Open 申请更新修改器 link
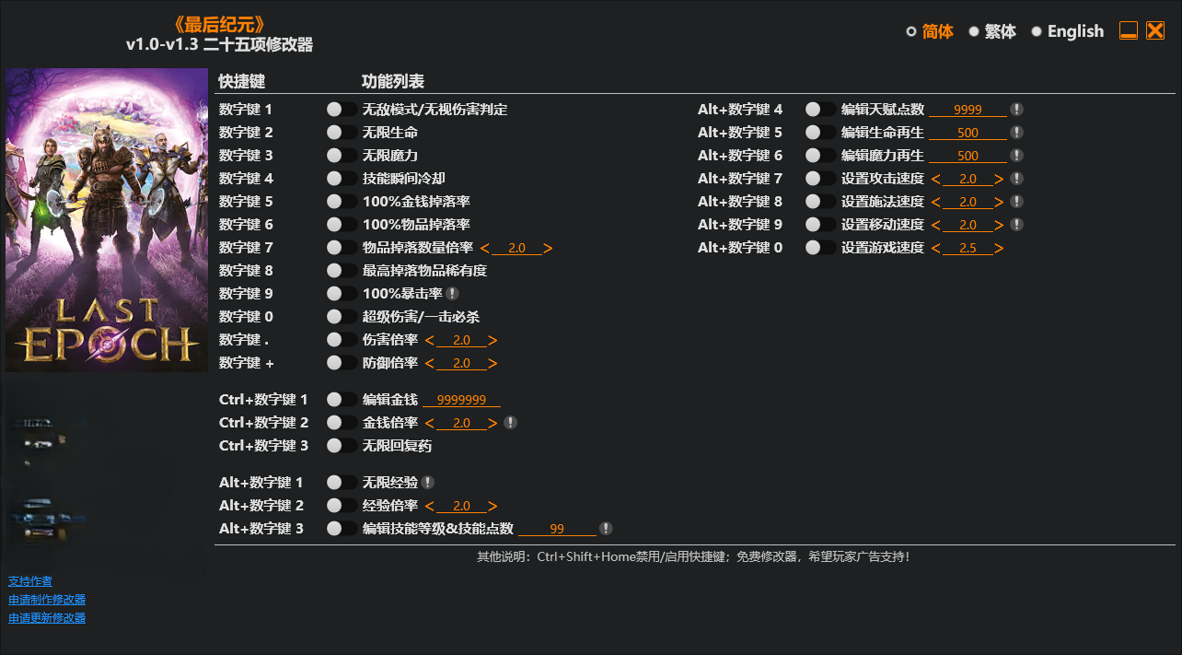The width and height of the screenshot is (1182, 655). click(x=47, y=618)
